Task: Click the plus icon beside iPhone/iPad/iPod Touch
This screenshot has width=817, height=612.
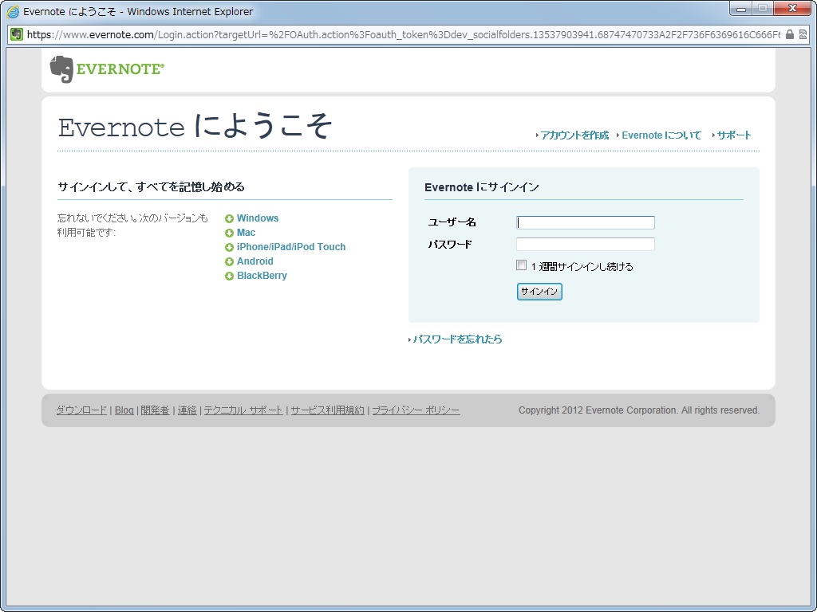Action: [229, 246]
